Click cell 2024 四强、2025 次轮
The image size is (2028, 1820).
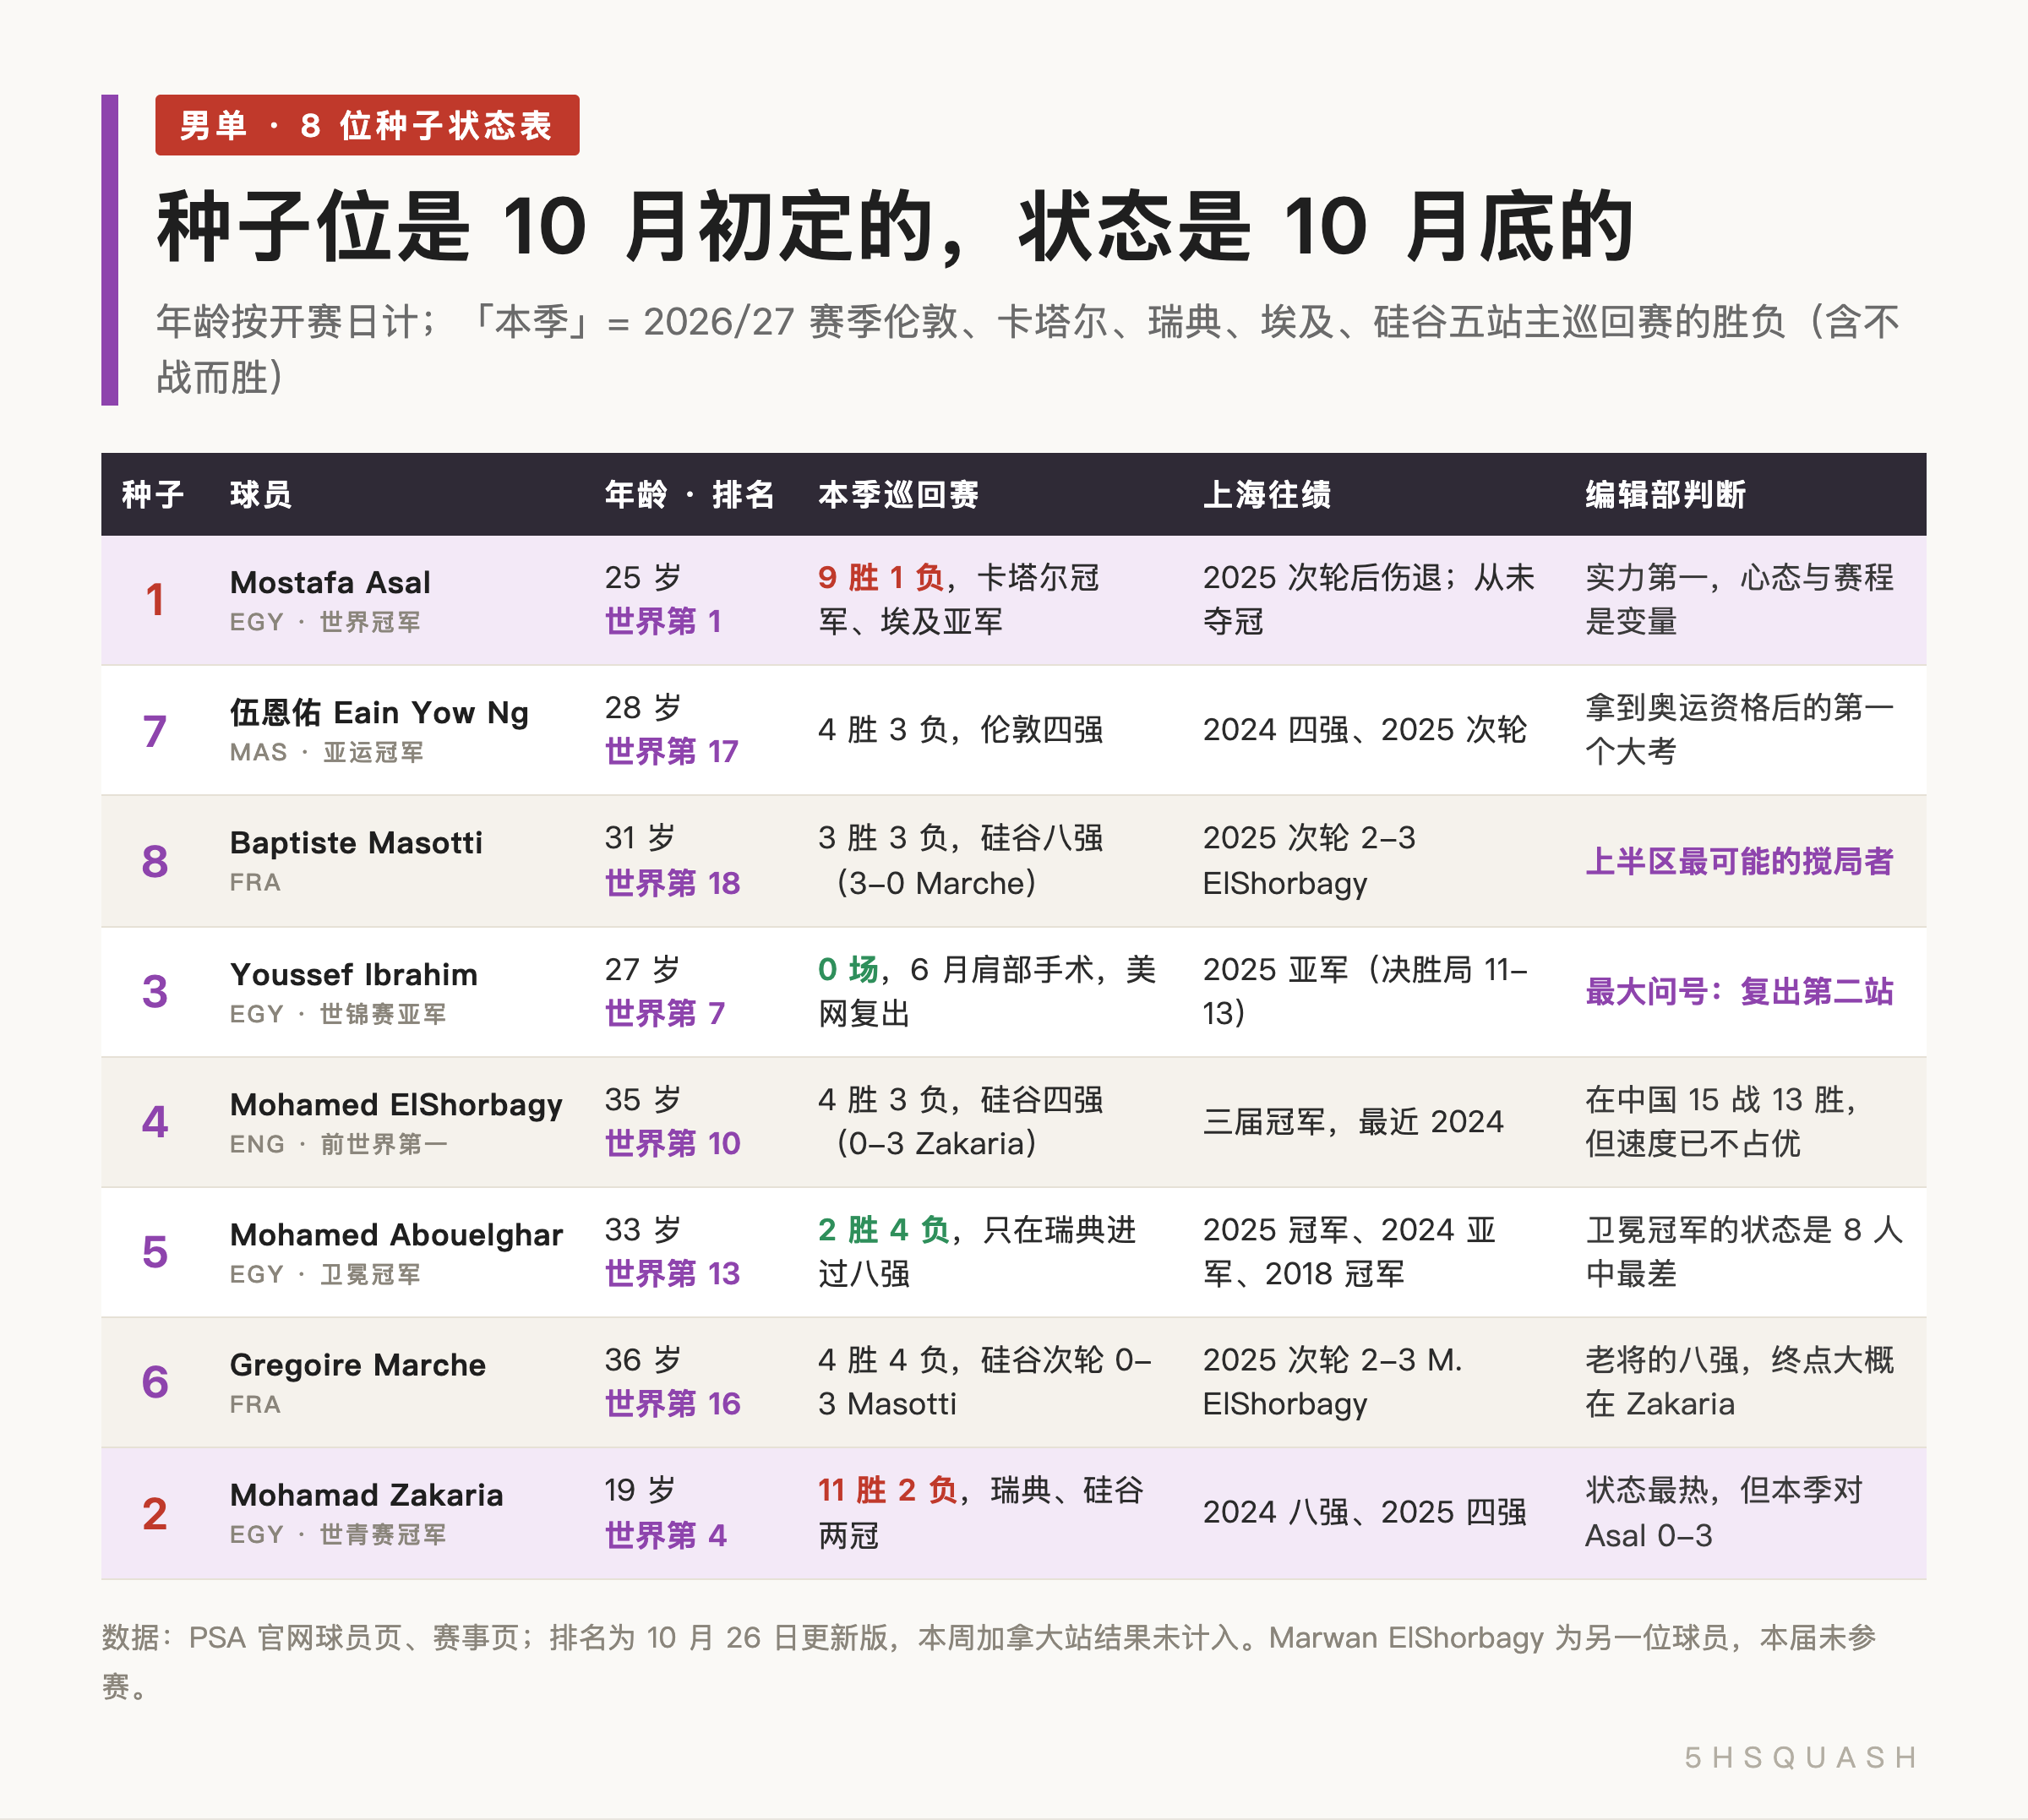(x=1364, y=729)
